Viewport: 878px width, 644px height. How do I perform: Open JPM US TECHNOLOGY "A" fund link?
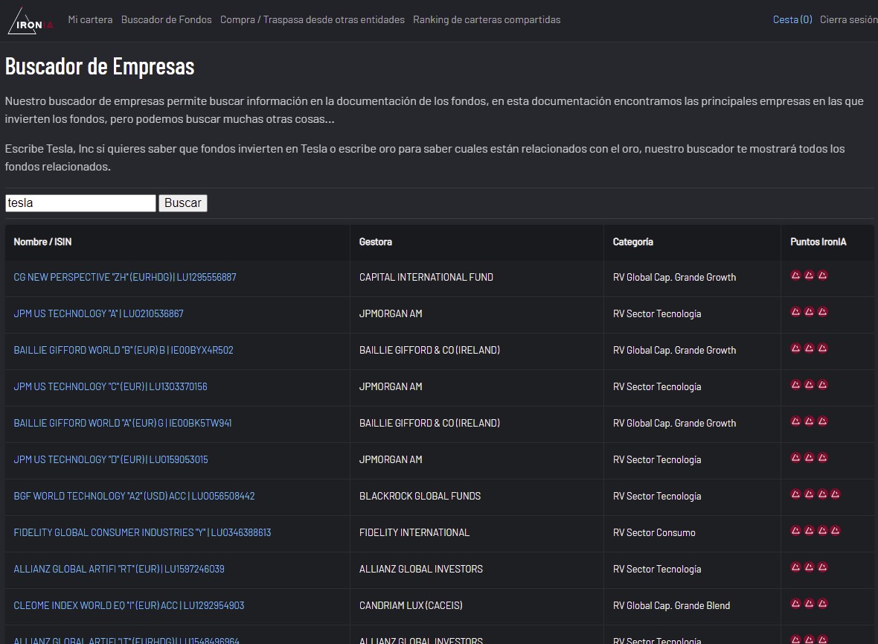(98, 313)
